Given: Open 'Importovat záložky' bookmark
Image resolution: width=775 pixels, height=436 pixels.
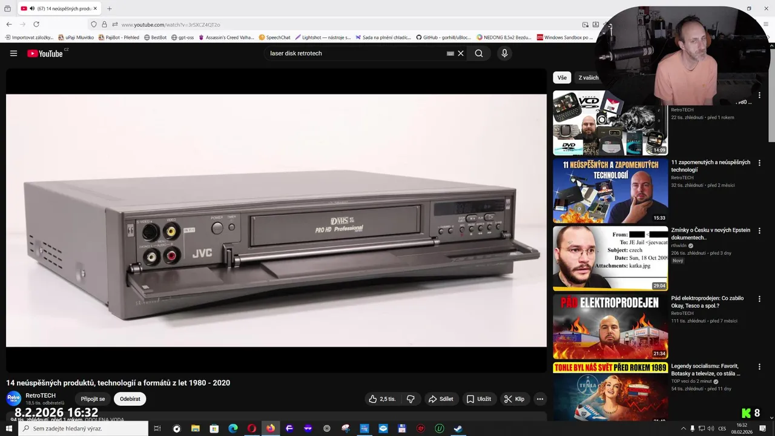Looking at the screenshot, I should coord(30,38).
